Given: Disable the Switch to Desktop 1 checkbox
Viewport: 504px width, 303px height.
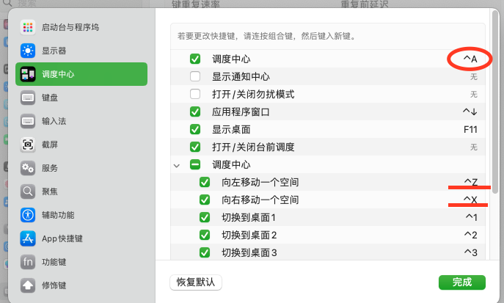Looking at the screenshot, I should pos(205,217).
